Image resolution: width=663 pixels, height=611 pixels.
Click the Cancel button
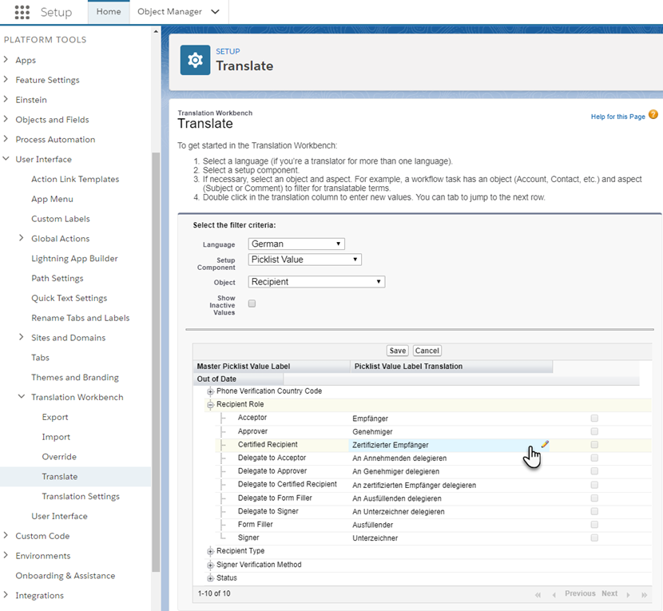click(x=427, y=350)
